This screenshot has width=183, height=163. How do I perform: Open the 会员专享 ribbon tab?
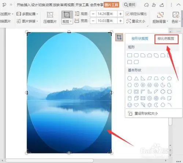tap(97, 5)
